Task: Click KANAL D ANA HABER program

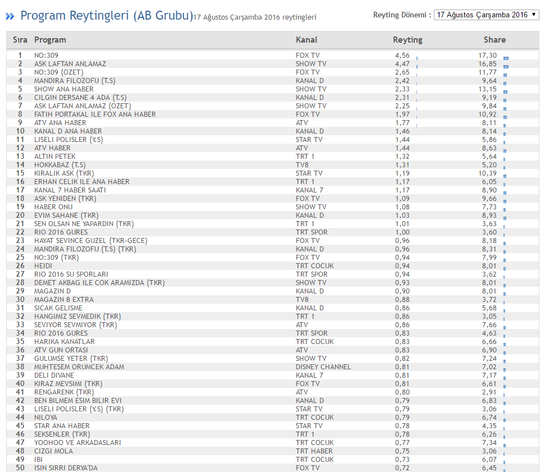Action: coord(68,131)
